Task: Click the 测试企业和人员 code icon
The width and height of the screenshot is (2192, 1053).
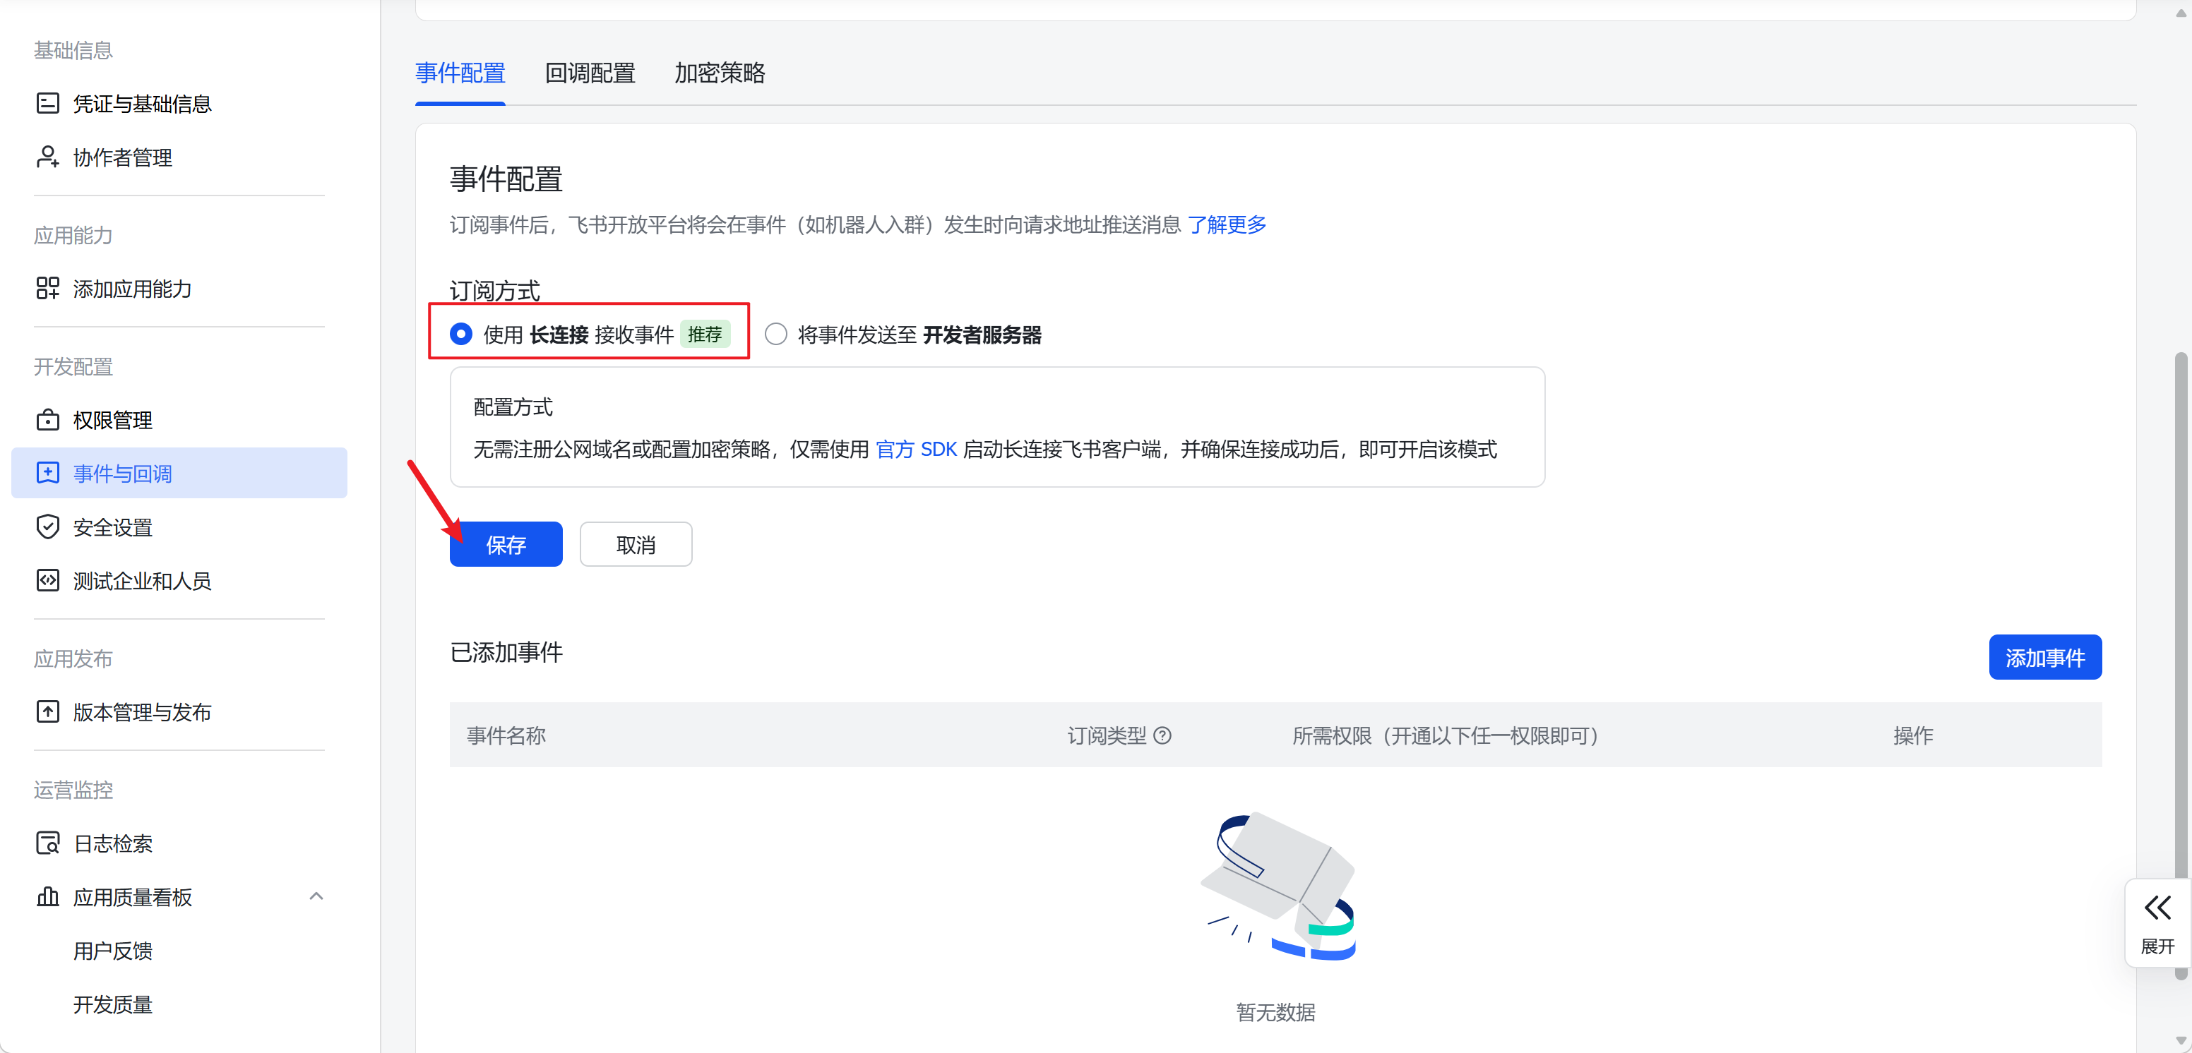Action: [47, 581]
